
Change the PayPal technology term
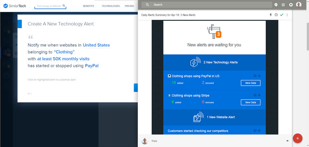tap(92, 66)
